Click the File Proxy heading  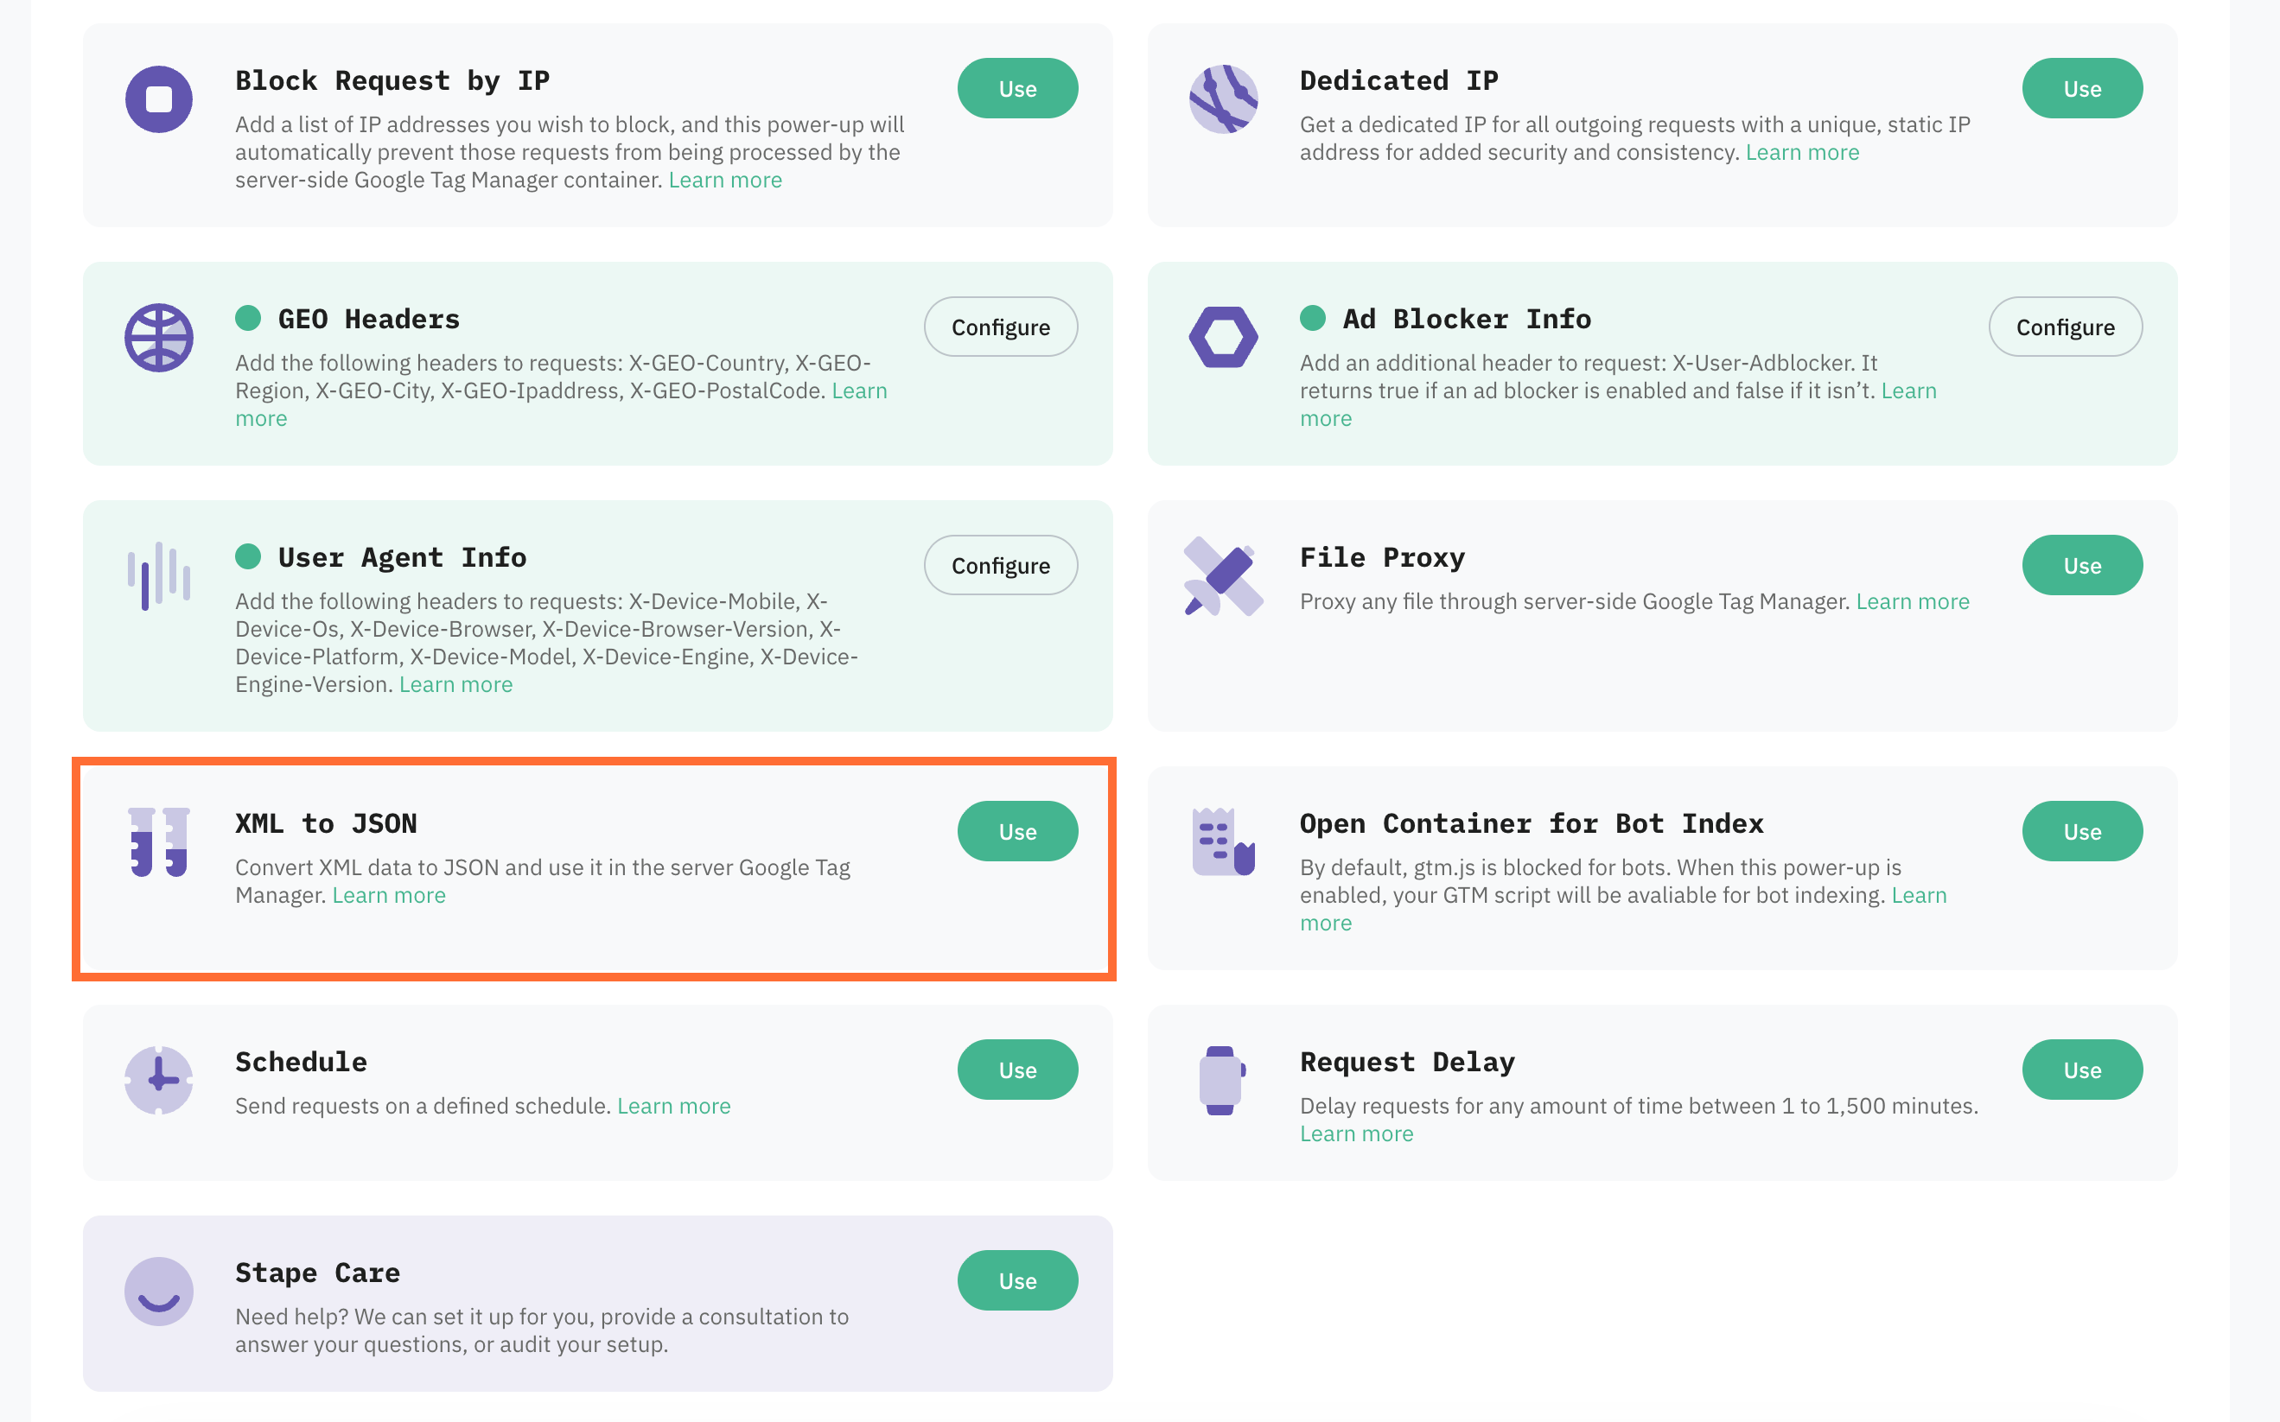point(1382,556)
